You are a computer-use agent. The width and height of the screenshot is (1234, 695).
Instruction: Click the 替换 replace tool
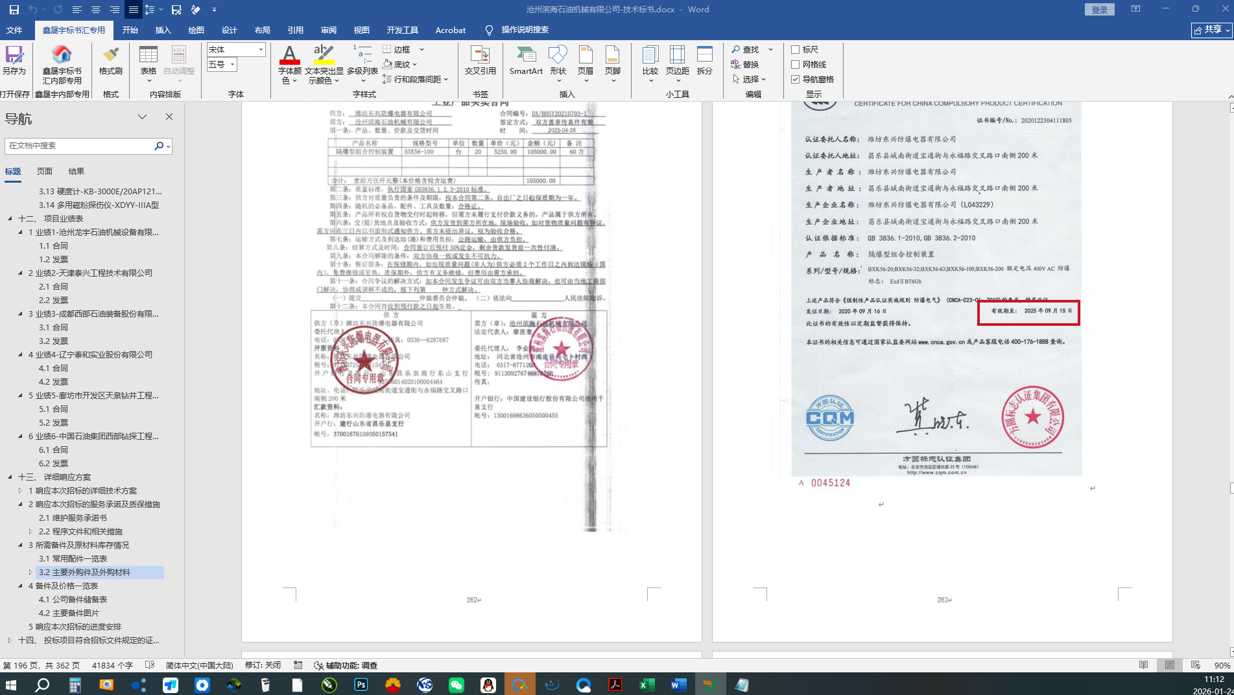745,64
